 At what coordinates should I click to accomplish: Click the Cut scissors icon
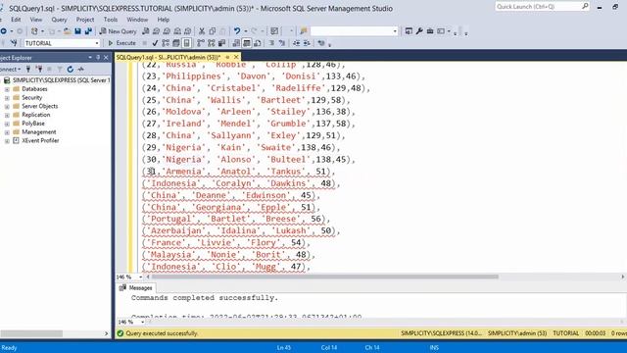pos(202,30)
